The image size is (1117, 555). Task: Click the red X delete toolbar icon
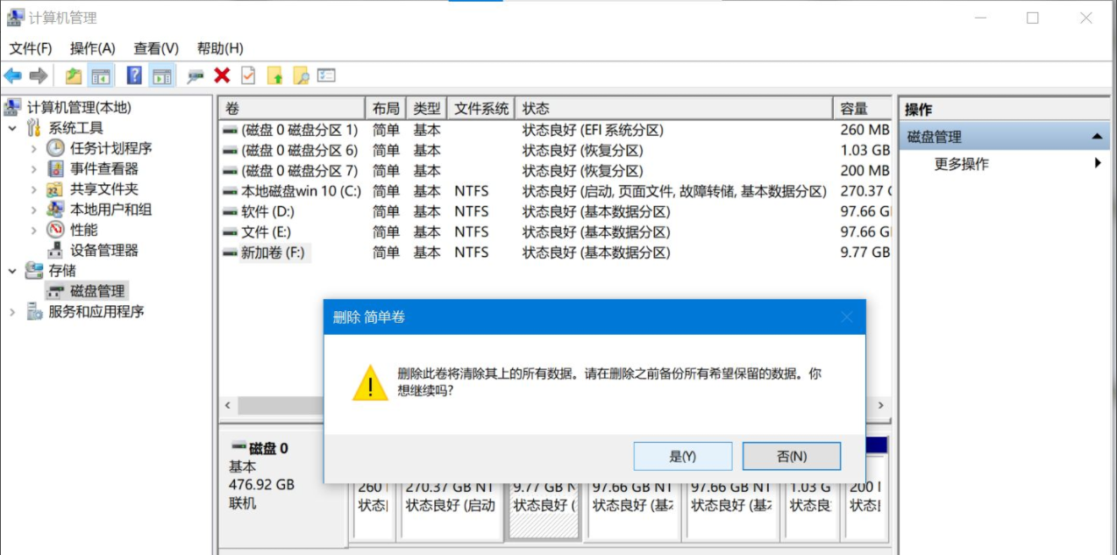(222, 76)
